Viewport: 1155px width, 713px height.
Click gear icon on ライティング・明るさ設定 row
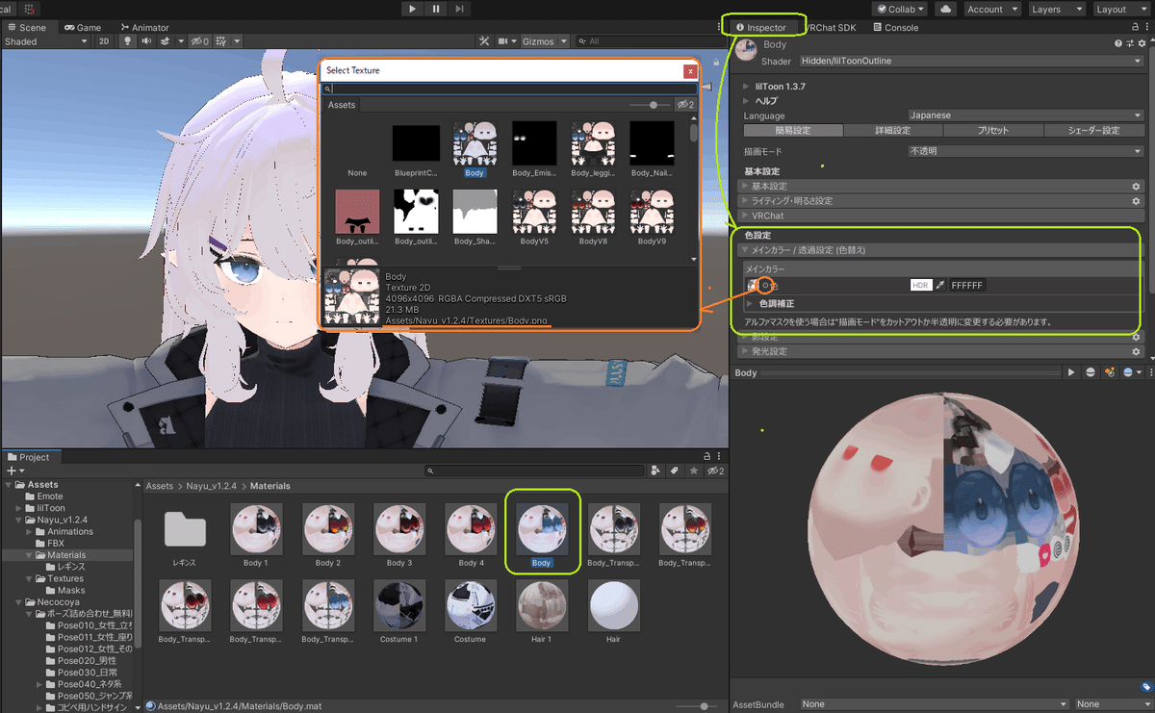tap(1136, 200)
